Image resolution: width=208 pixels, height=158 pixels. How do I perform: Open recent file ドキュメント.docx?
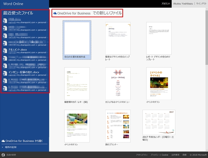click(x=25, y=51)
